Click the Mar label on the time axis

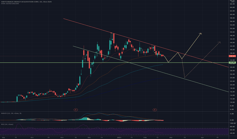(x=171, y=137)
